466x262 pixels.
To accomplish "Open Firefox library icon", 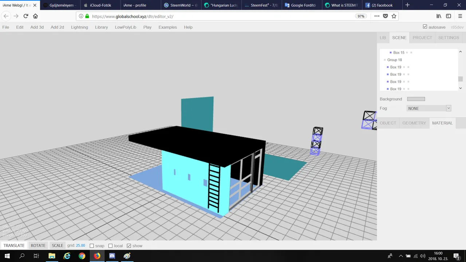I will (x=439, y=16).
